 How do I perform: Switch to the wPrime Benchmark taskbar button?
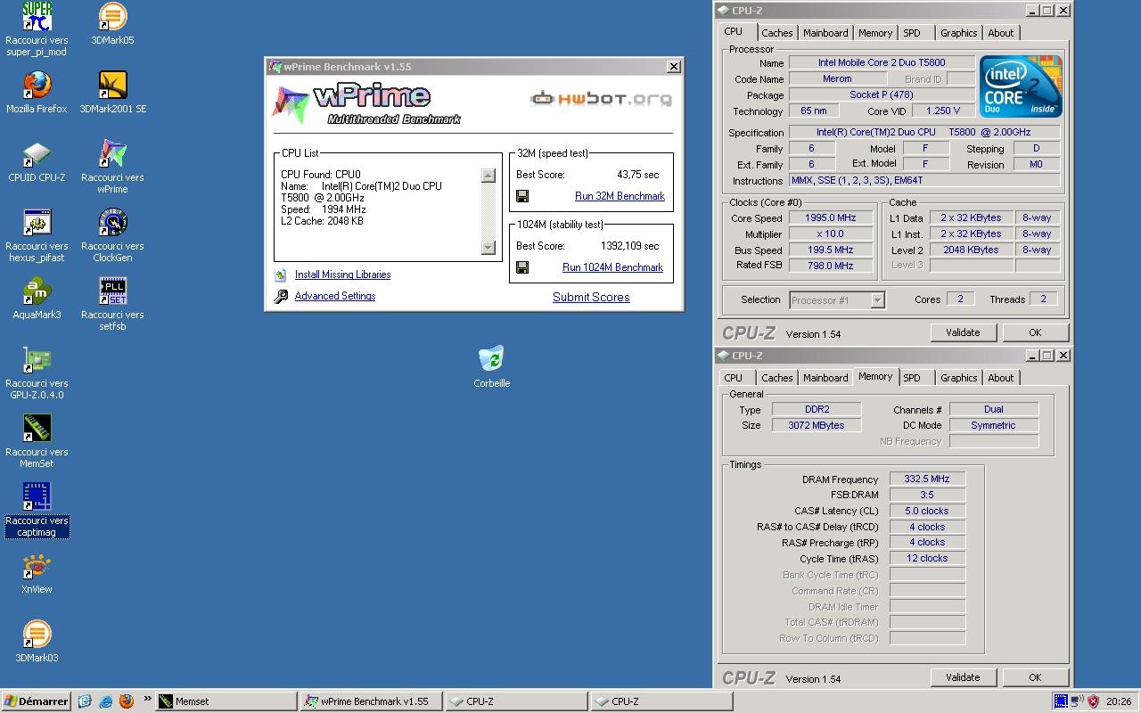point(372,701)
